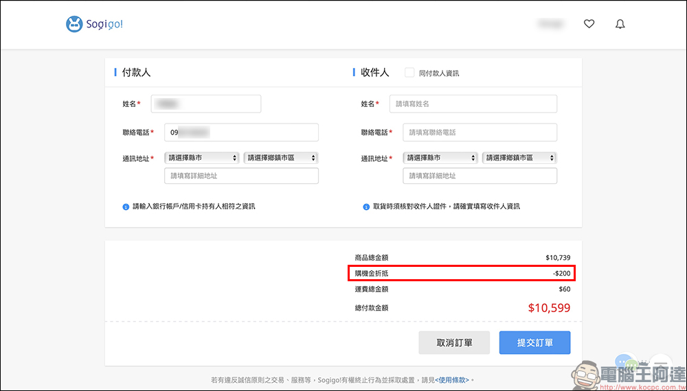Click the 取消訂單 button
This screenshot has height=391, width=687.
tap(454, 342)
